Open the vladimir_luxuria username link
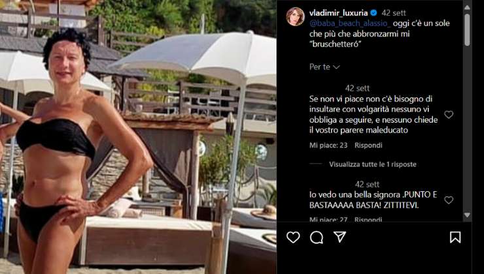Screen dimensions: 484x274 [x=338, y=13]
